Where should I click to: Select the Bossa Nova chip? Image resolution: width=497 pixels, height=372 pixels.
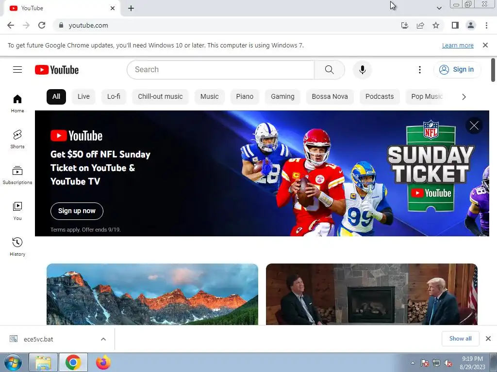click(x=330, y=97)
